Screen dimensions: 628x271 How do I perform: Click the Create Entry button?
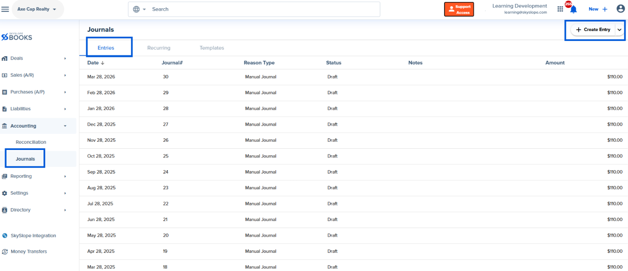pos(593,30)
